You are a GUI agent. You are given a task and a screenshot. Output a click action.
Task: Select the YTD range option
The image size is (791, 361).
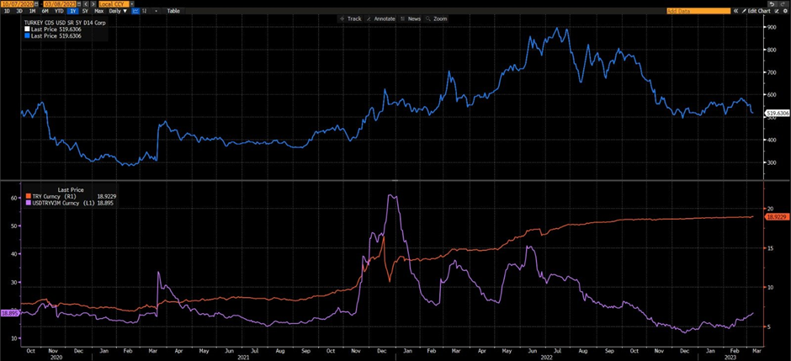coord(59,11)
